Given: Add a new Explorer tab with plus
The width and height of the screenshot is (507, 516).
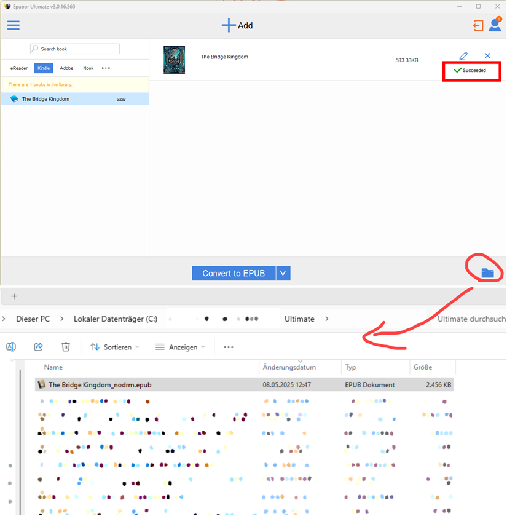Looking at the screenshot, I should pos(14,296).
